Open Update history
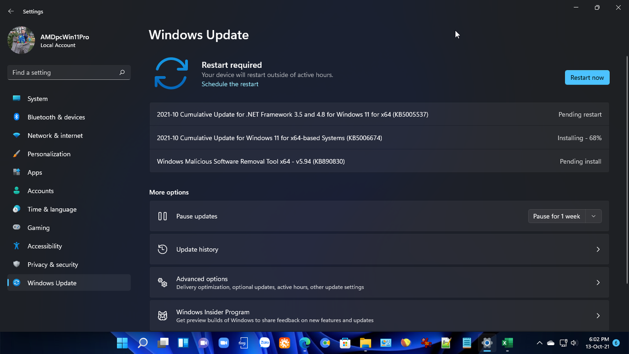 (x=379, y=249)
